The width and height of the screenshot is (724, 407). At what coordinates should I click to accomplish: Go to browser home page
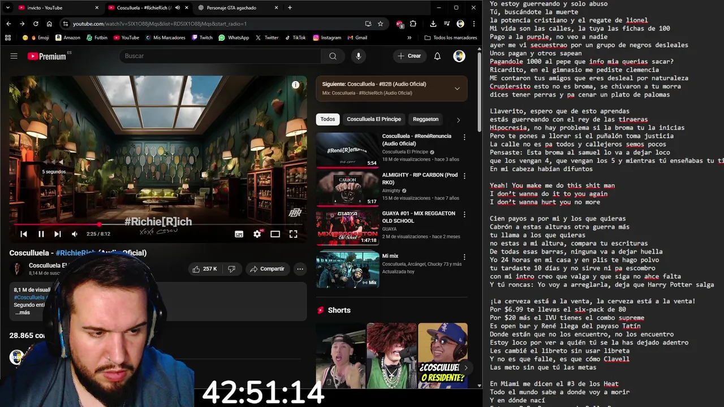49,24
